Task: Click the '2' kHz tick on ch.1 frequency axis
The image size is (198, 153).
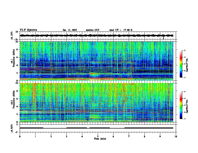Action: coord(17,73)
